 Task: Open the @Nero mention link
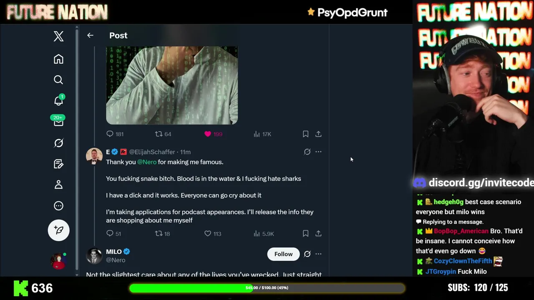(147, 162)
